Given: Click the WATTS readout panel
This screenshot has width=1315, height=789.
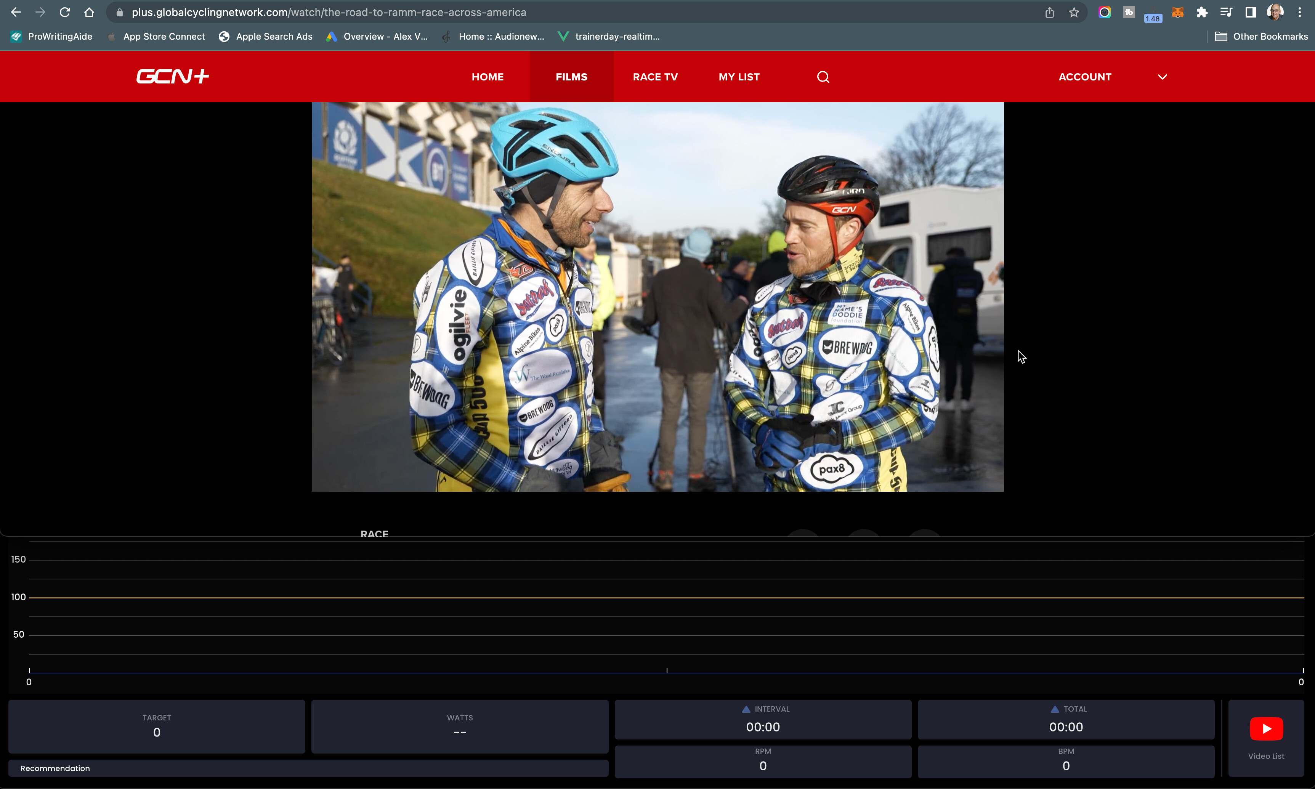Looking at the screenshot, I should pyautogui.click(x=460, y=726).
